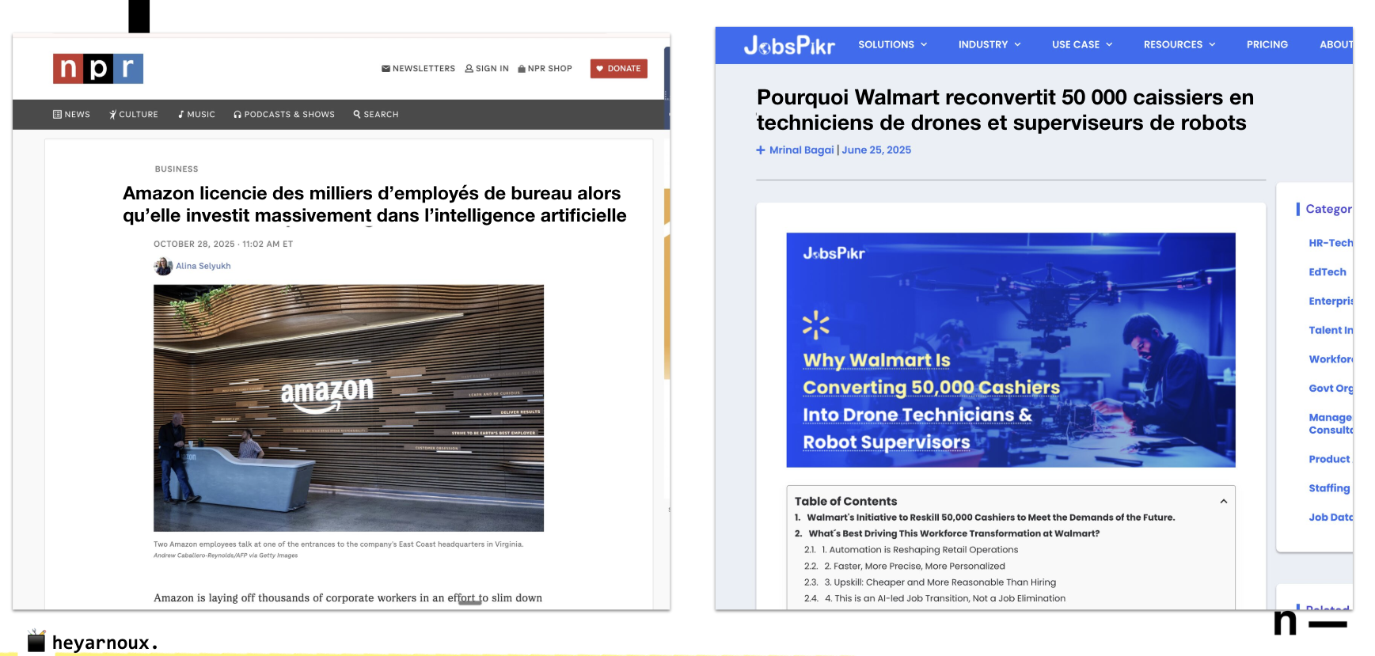
Task: Jump to Automation is Reshaping Retail Operations
Action: [x=920, y=550]
